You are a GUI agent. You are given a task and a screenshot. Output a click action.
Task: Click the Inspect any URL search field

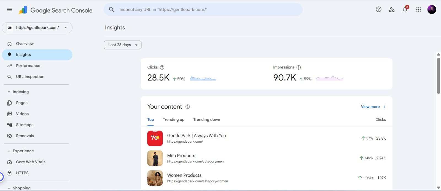(x=203, y=10)
